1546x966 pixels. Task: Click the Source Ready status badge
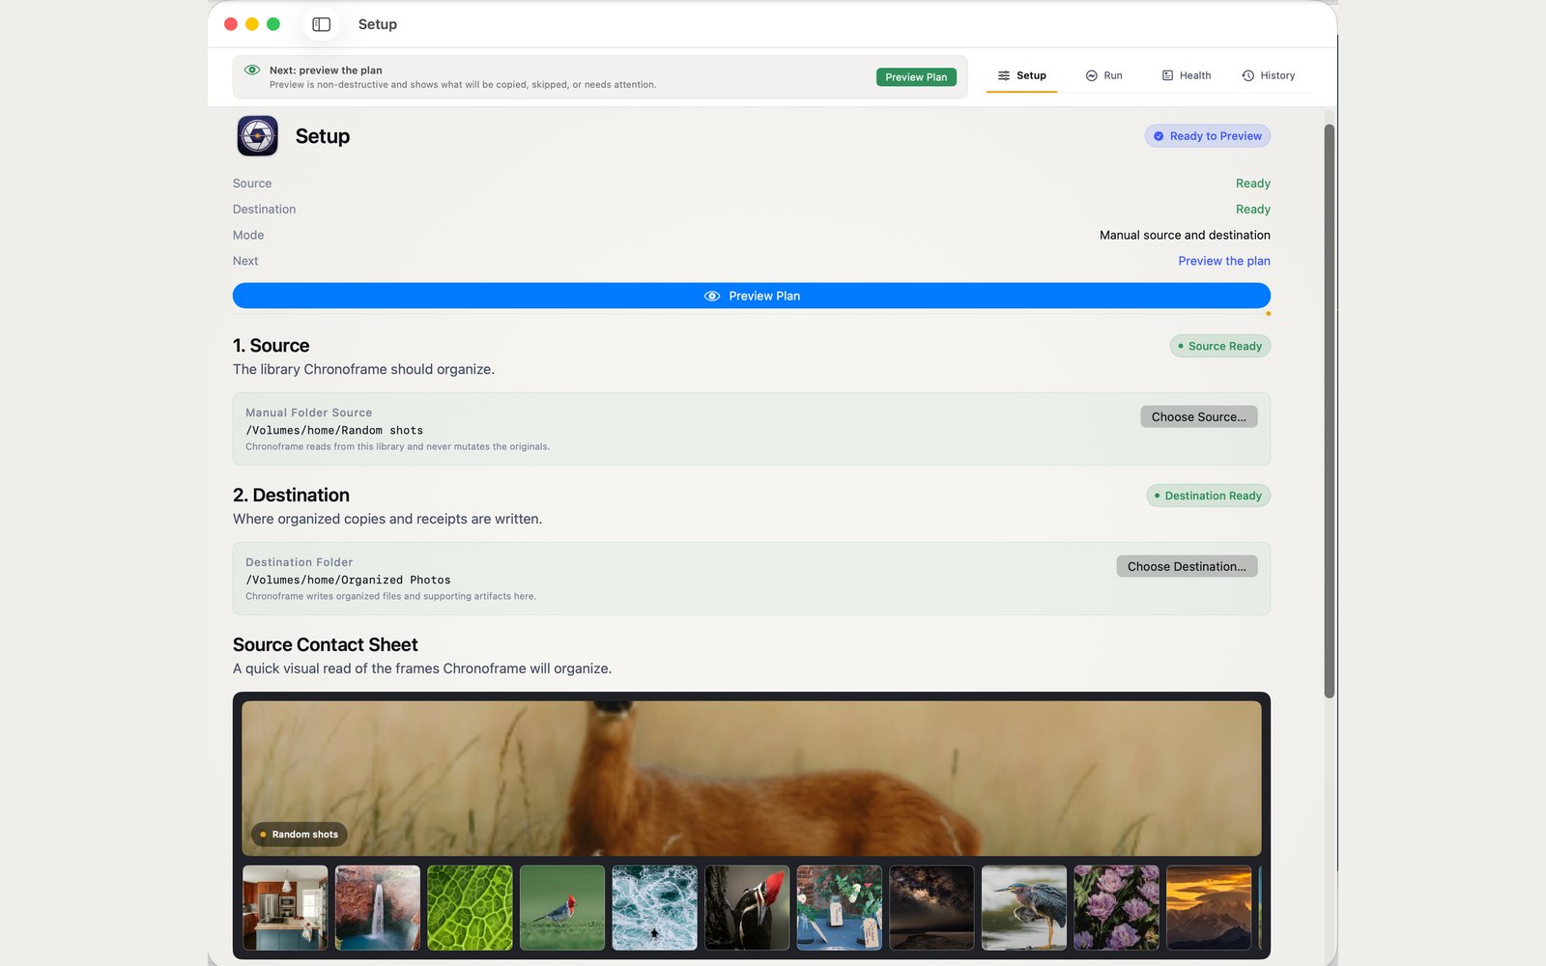[x=1219, y=346]
